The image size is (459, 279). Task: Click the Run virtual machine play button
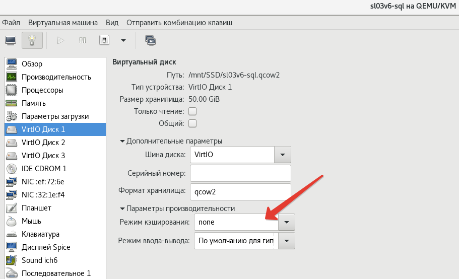tap(60, 40)
